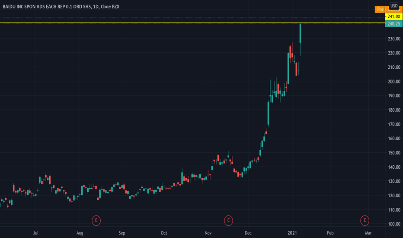
Task: Open the USD currency selector
Action: (x=394, y=6)
